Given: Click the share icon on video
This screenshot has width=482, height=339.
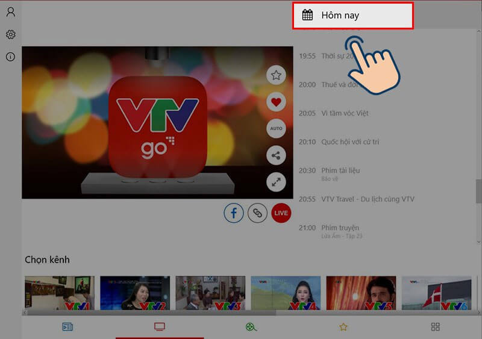Looking at the screenshot, I should pos(276,155).
